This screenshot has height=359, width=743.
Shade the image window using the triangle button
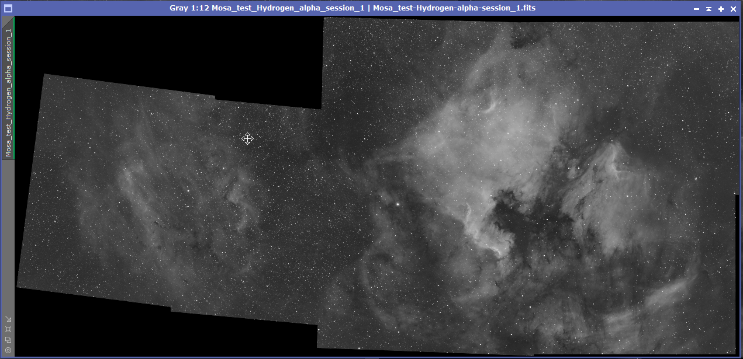click(x=709, y=9)
